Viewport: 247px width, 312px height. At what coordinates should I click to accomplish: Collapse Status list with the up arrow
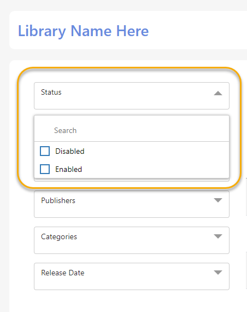pos(218,93)
